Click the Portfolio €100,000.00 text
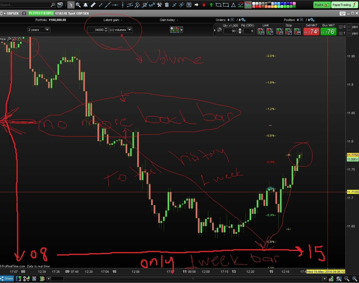The image size is (359, 283). coord(51,20)
